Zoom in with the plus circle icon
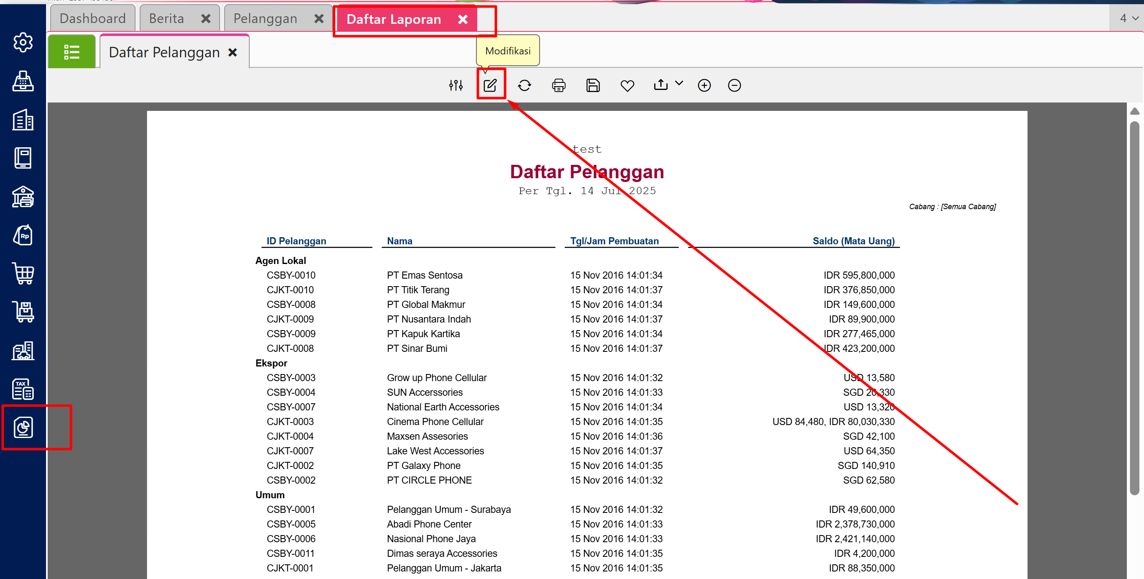Screen dimensions: 1144x579 pos(704,85)
